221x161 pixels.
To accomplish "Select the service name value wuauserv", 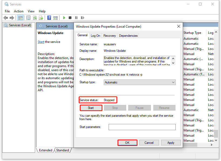I will [x=110, y=44].
